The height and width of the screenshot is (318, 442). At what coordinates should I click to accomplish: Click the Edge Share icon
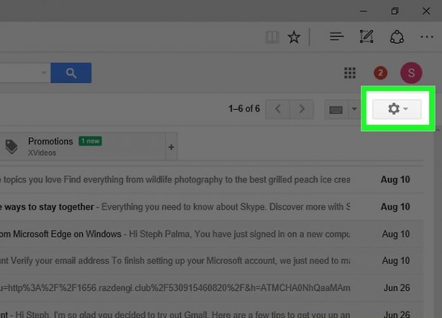pyautogui.click(x=397, y=37)
